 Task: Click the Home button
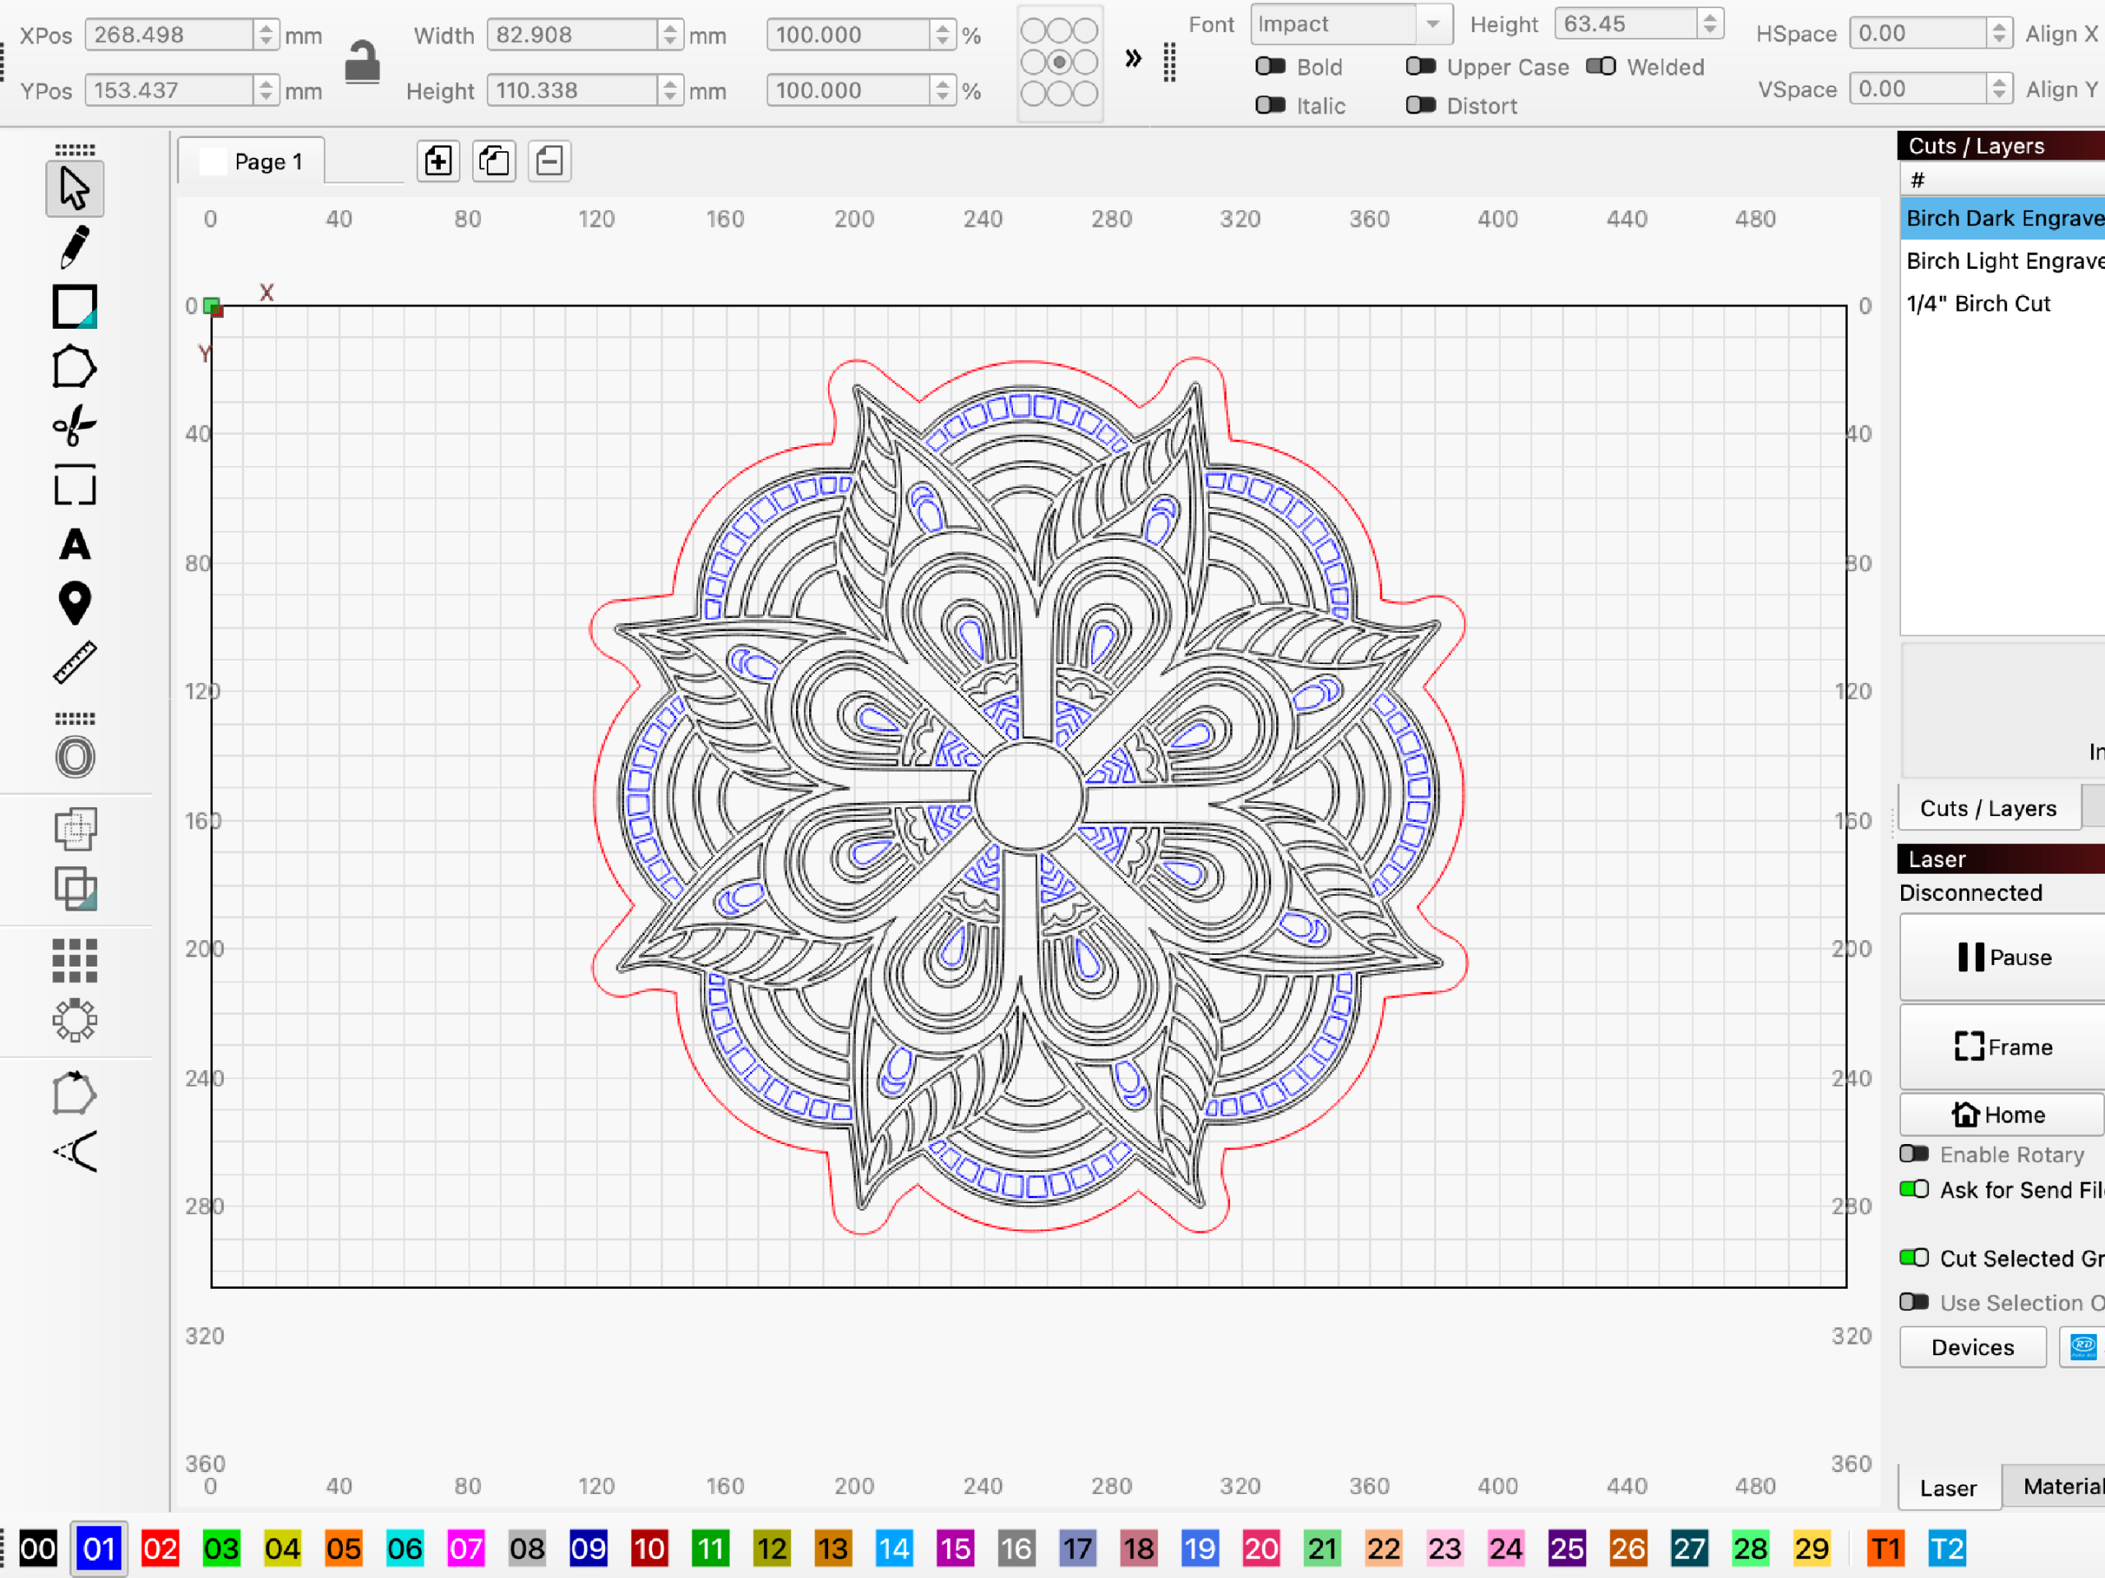point(2004,1114)
